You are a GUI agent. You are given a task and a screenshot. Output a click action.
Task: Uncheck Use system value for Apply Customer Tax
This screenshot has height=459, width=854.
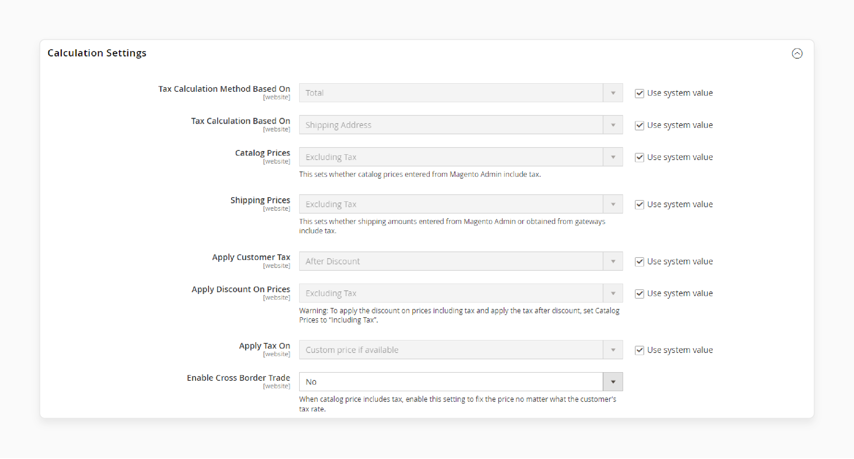(x=639, y=262)
